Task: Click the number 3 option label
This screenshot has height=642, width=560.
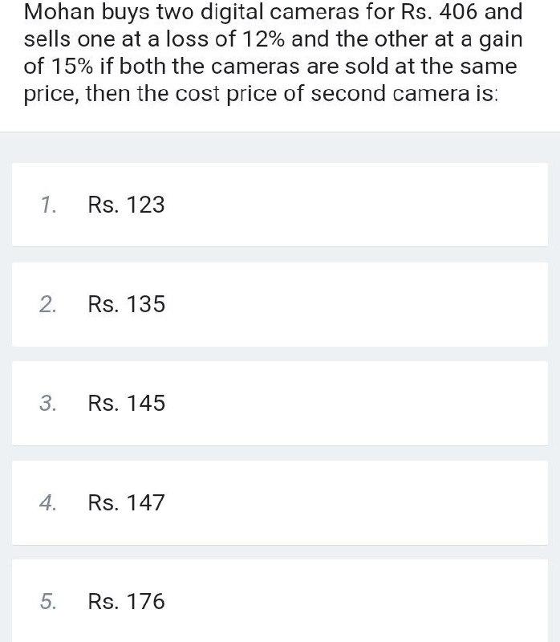Action: [x=48, y=404]
